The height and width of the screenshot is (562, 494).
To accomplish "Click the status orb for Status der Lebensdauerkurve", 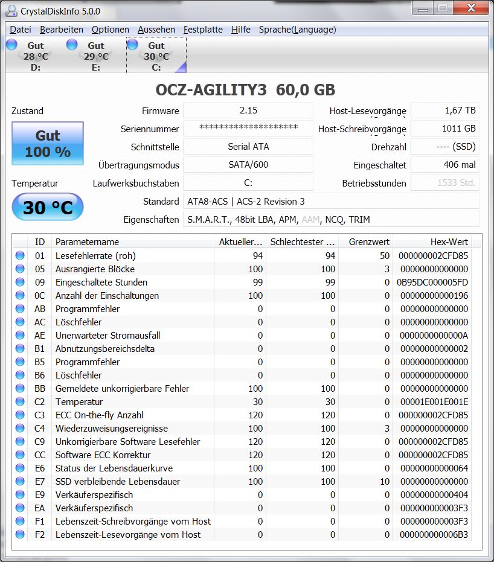I will 20,468.
